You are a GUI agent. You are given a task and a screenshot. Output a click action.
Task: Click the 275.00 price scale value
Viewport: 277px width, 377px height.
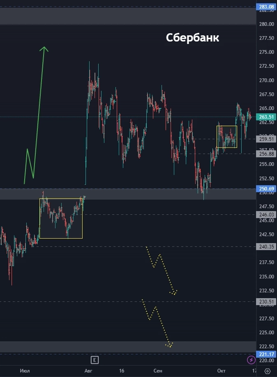(266, 52)
